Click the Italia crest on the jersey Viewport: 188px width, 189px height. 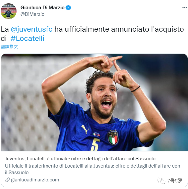(113, 138)
